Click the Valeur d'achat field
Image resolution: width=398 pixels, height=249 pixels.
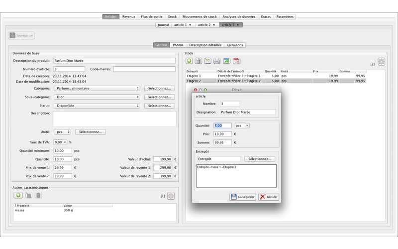(x=163, y=159)
